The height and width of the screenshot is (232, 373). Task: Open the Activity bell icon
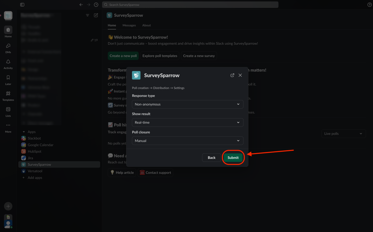click(x=8, y=62)
